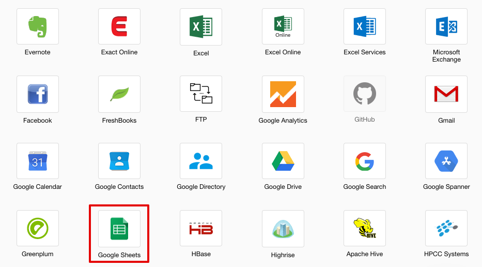Open the FTP folder transfer icon

(201, 94)
